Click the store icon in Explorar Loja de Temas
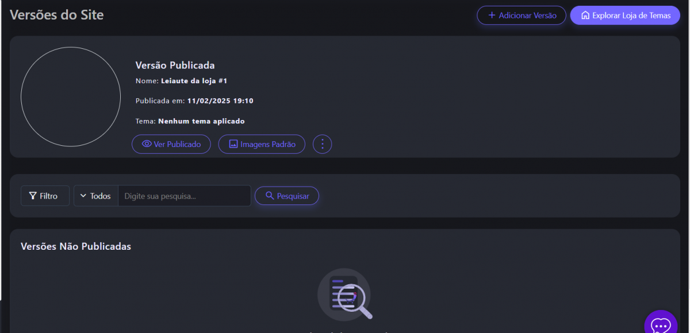 [x=585, y=16]
